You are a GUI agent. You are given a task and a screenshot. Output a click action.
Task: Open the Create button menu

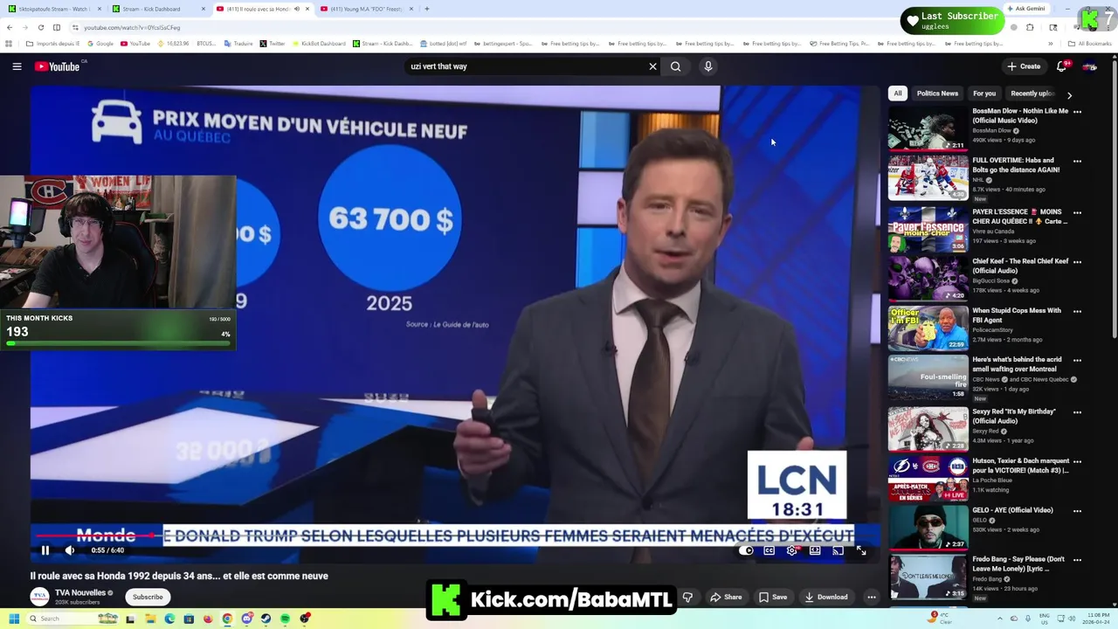click(x=1024, y=66)
